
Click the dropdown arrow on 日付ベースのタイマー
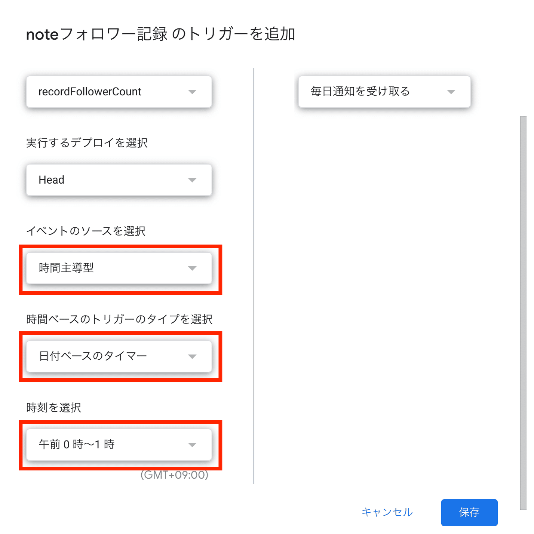pyautogui.click(x=192, y=356)
